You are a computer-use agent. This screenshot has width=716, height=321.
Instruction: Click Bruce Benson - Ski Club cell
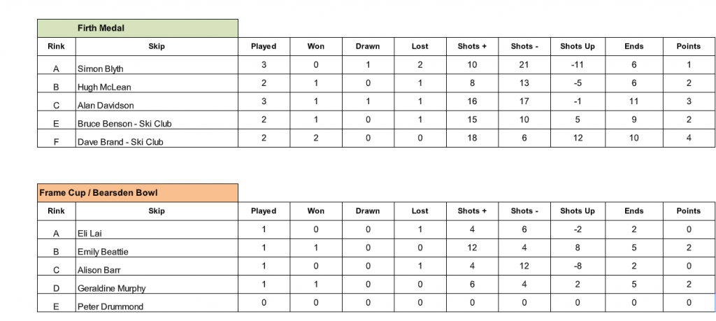coord(157,123)
